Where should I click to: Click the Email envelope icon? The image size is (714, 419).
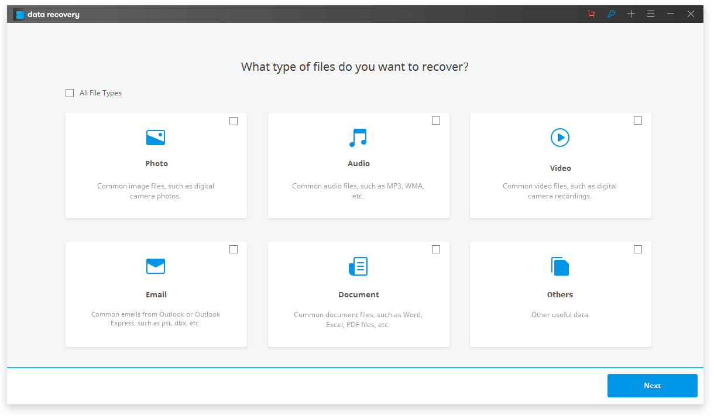point(156,267)
